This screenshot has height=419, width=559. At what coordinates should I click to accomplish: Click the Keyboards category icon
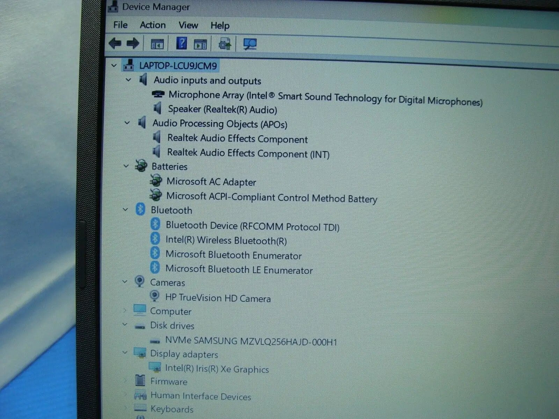pyautogui.click(x=140, y=407)
